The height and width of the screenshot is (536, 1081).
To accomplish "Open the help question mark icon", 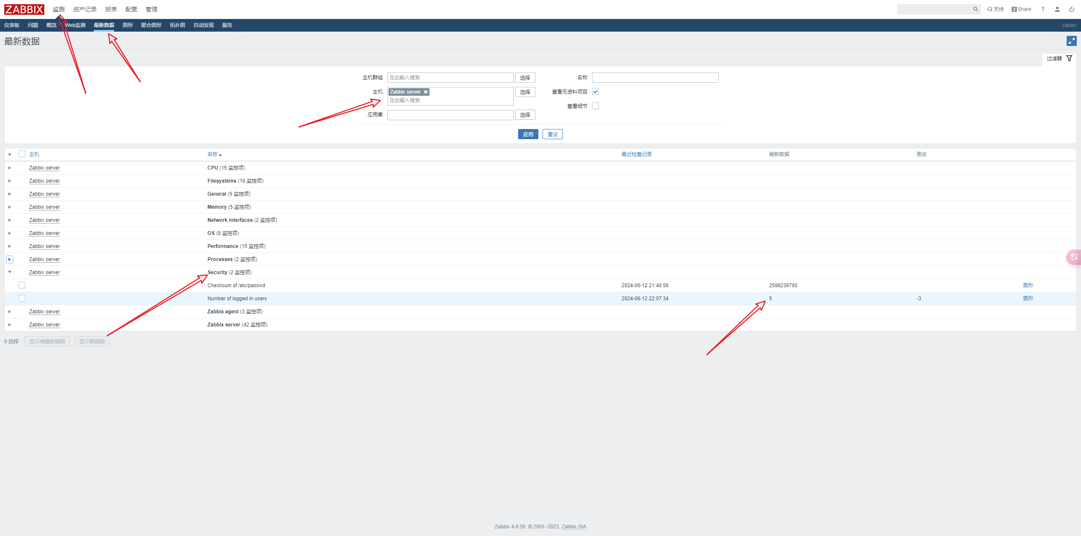I will [1043, 9].
